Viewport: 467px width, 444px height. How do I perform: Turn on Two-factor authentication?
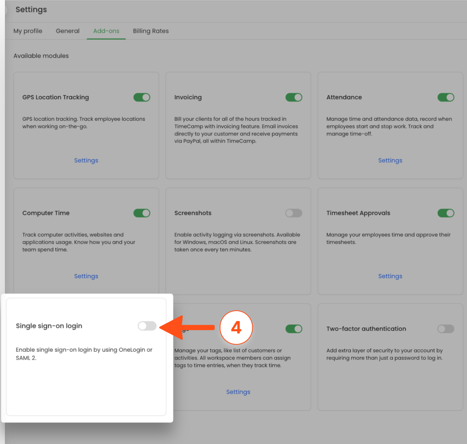click(446, 329)
